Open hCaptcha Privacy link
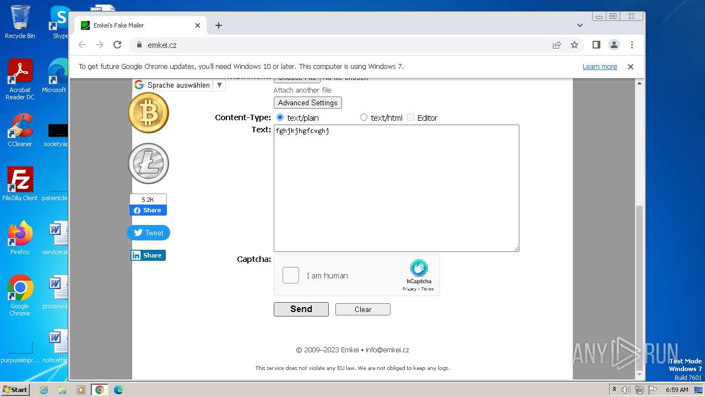The image size is (705, 397). (x=409, y=289)
